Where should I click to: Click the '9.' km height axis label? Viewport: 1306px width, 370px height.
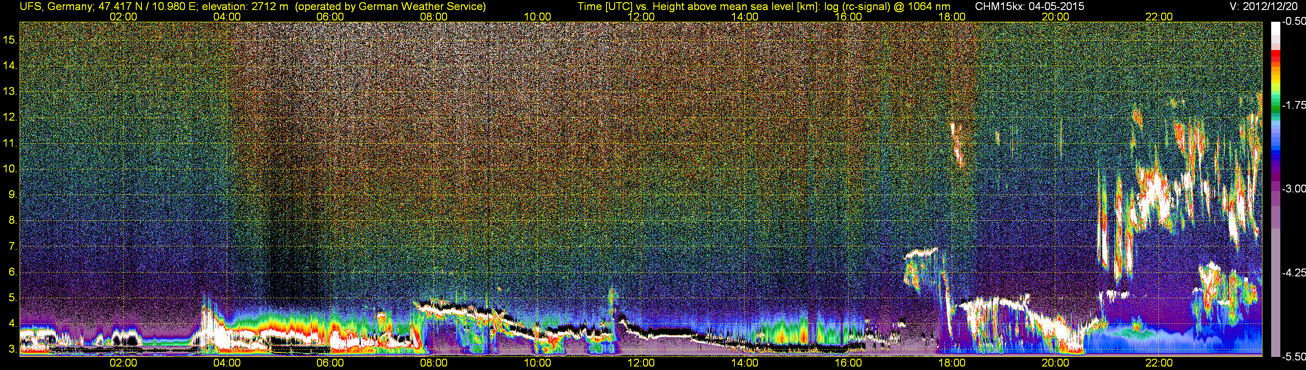coord(13,195)
